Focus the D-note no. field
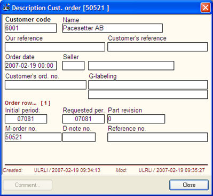 pos(79,137)
